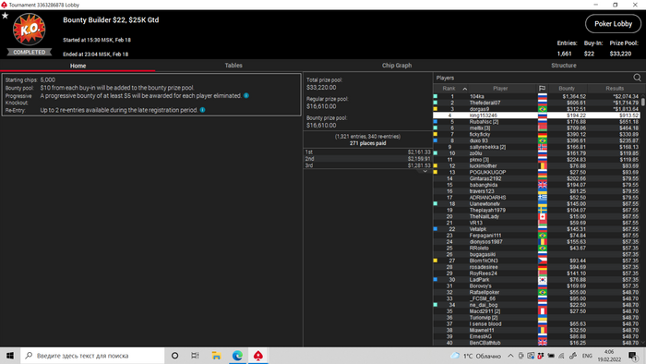The image size is (646, 364).
Task: Select player 104ka row
Action: click(536, 96)
